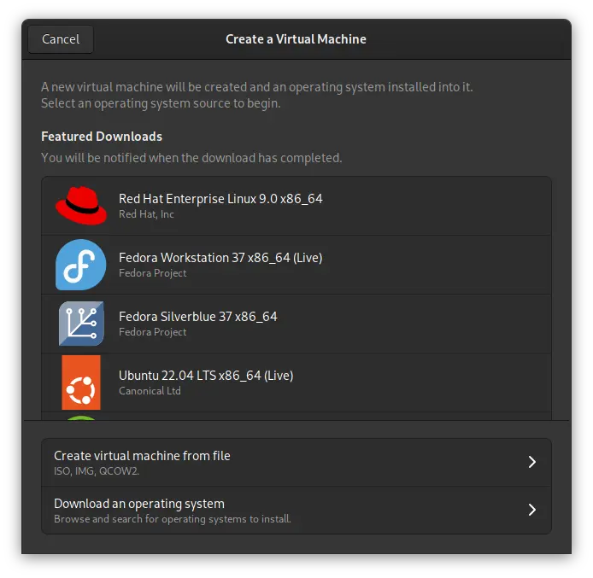The height and width of the screenshot is (578, 593).
Task: Click the Canonical Ltd vendor label
Action: coord(150,391)
